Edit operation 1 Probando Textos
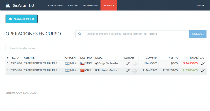 (127, 71)
